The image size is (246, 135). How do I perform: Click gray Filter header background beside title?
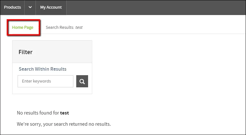coord(63,52)
